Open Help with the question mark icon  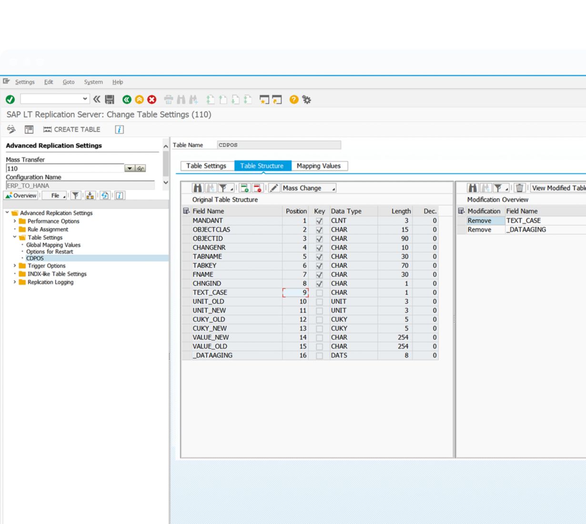click(294, 100)
